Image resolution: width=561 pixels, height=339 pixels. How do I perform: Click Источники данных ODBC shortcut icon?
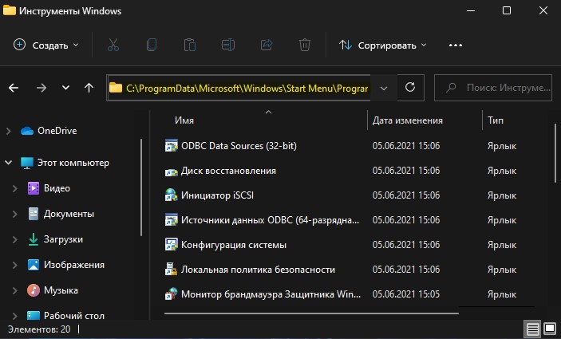[171, 220]
